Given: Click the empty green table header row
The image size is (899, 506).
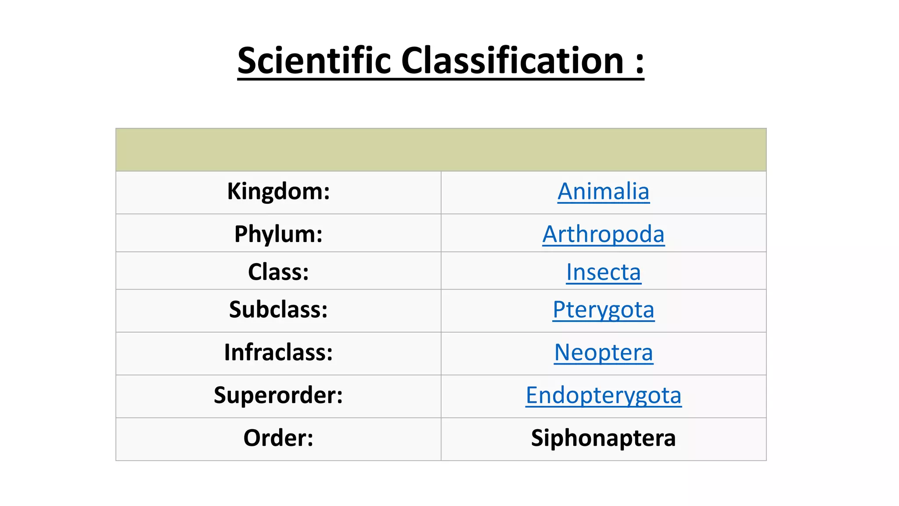Looking at the screenshot, I should point(441,150).
